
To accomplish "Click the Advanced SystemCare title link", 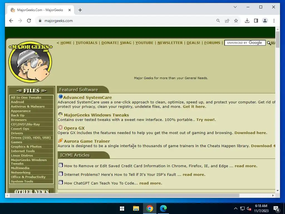I will 87,98.
